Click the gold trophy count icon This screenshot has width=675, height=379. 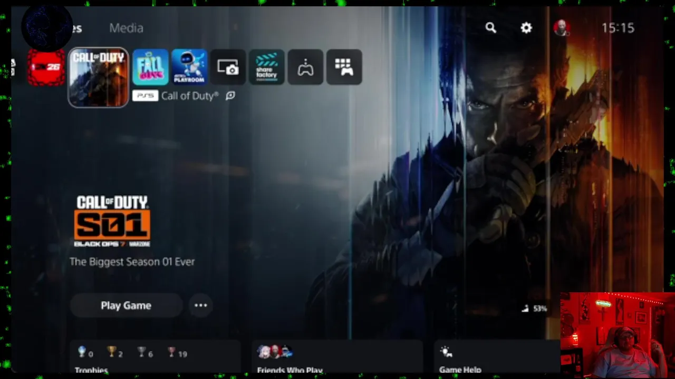coord(112,352)
